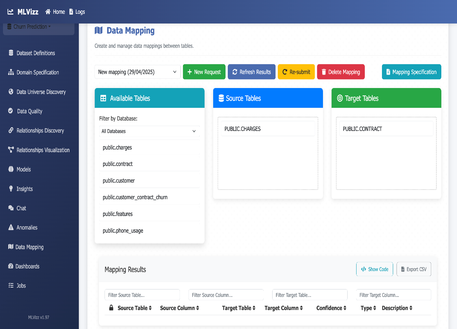The image size is (457, 329).
Task: Click the trash icon on Delete Mapping
Action: coord(324,72)
